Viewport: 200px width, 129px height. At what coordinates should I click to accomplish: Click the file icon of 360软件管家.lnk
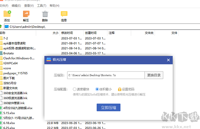click(1, 103)
